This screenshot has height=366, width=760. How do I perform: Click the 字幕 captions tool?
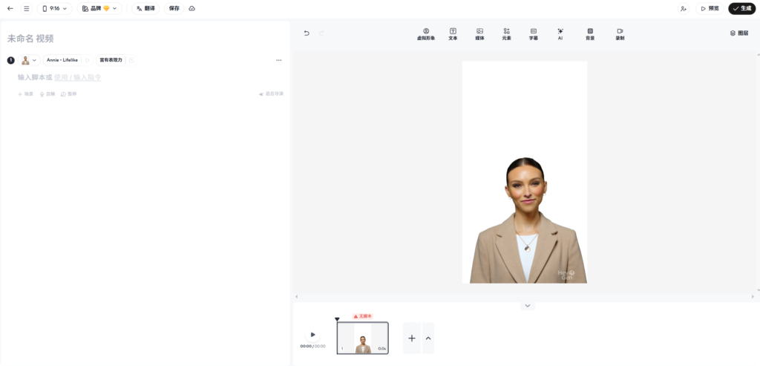(533, 33)
